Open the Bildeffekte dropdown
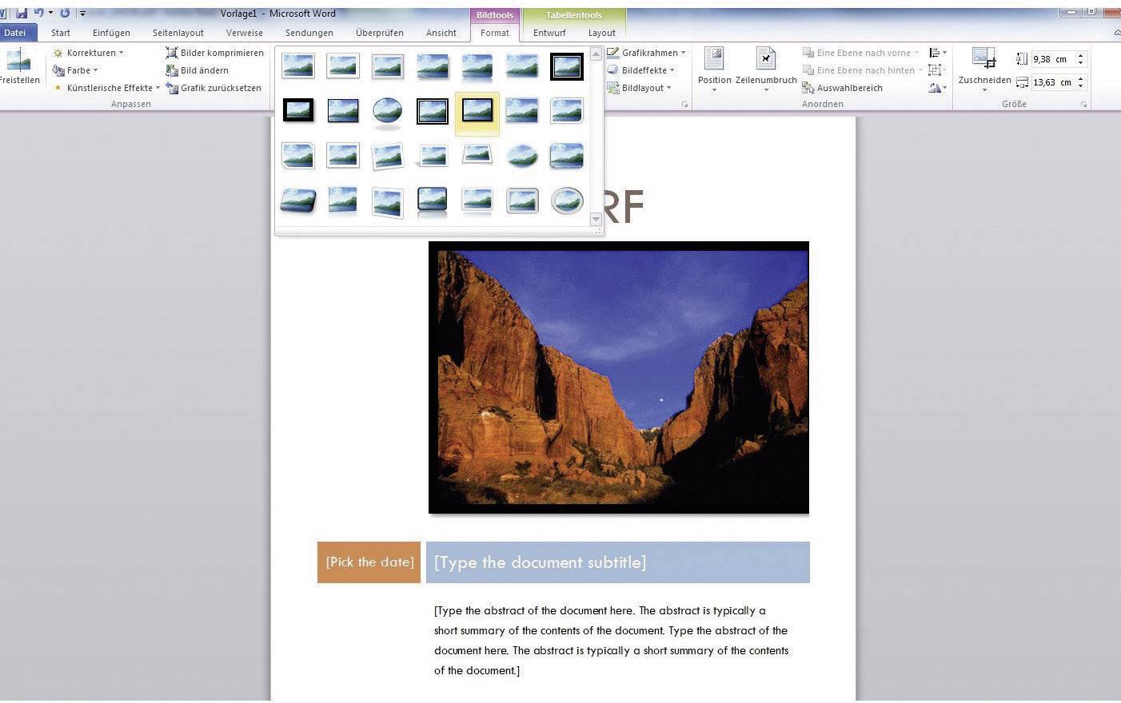This screenshot has width=1121, height=703. (641, 70)
